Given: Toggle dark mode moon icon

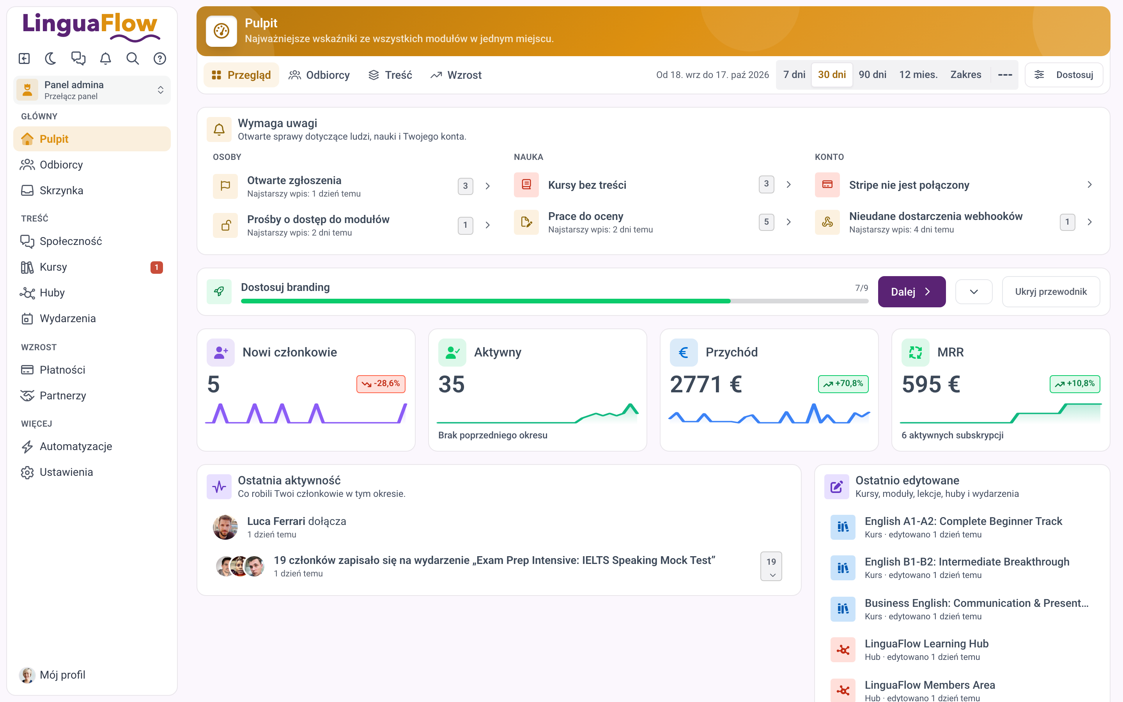Looking at the screenshot, I should pos(51,58).
